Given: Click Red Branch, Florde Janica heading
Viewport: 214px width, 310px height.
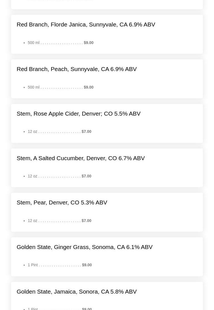Looking at the screenshot, I should click(86, 25).
